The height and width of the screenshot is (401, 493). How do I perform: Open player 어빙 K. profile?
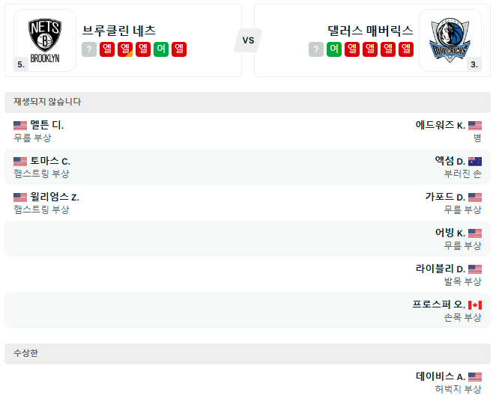(x=450, y=233)
